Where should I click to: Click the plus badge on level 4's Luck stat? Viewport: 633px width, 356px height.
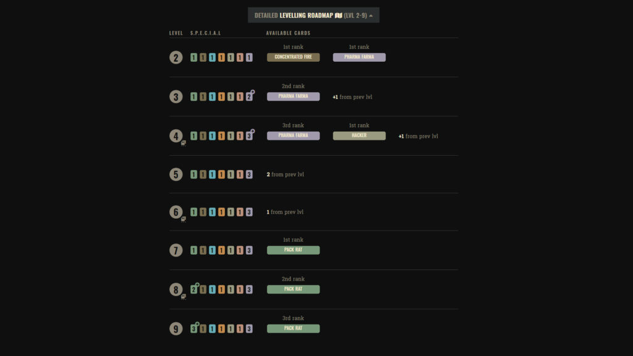[x=253, y=131]
